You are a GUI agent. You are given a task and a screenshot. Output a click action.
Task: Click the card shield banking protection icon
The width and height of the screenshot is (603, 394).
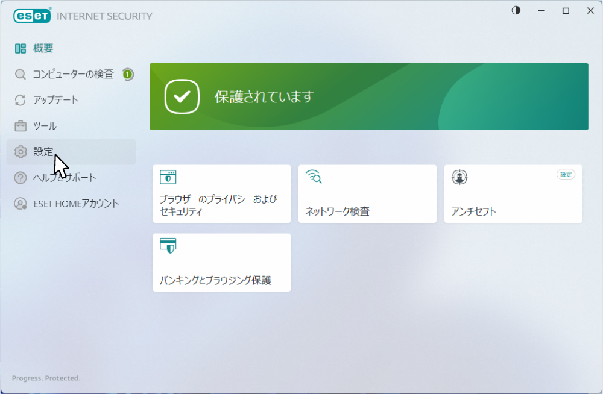tap(168, 246)
